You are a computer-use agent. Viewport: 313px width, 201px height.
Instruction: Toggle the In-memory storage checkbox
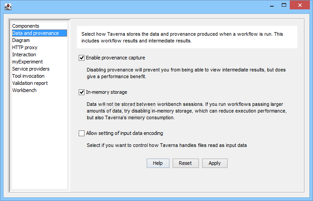tap(81, 92)
